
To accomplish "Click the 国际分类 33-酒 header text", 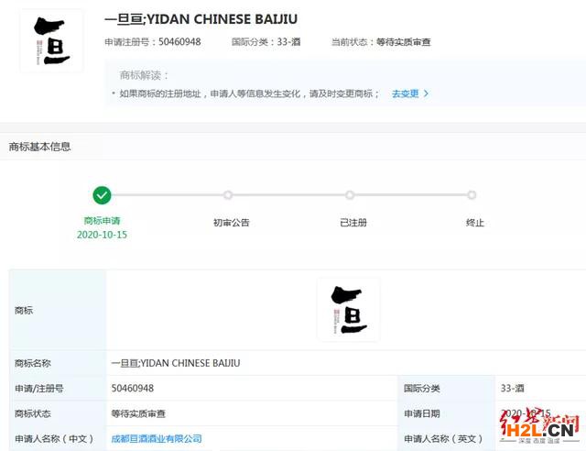I will [x=266, y=42].
